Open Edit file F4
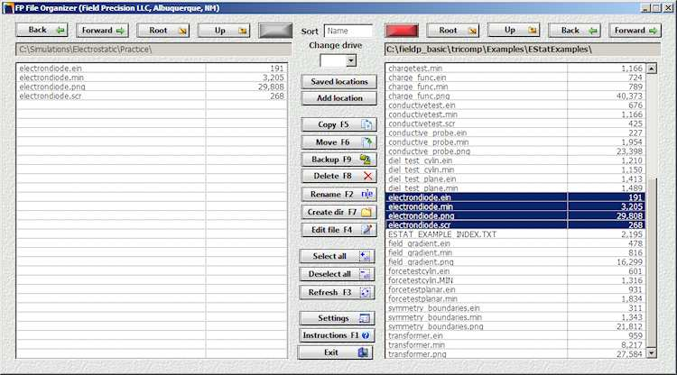This screenshot has width=677, height=375. [x=337, y=230]
